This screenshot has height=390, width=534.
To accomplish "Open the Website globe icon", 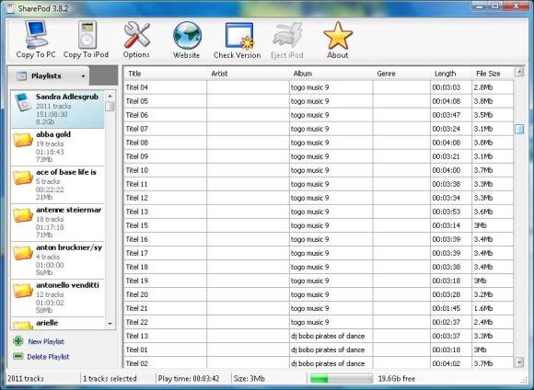I will pos(187,35).
